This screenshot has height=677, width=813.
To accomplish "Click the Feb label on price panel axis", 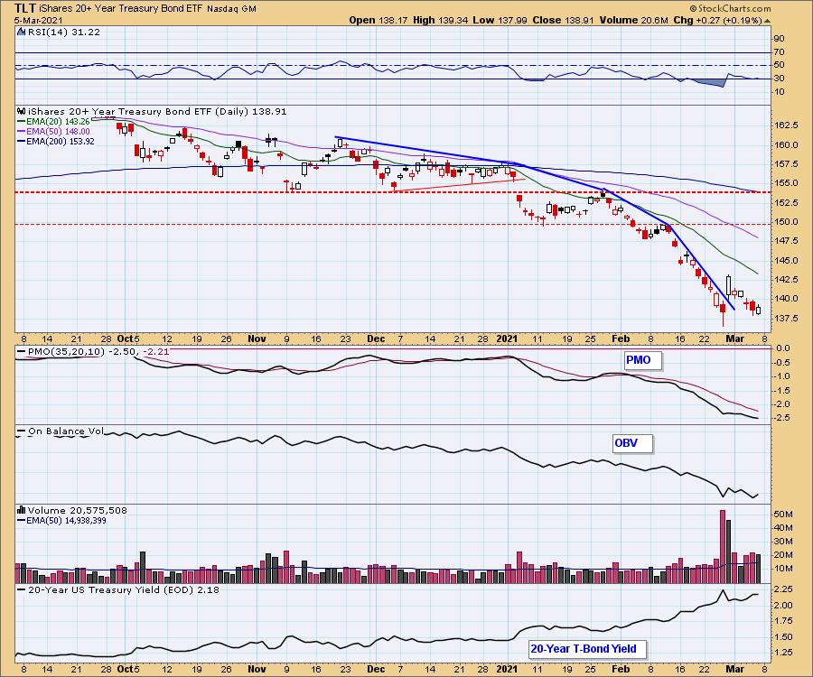I will [x=620, y=338].
